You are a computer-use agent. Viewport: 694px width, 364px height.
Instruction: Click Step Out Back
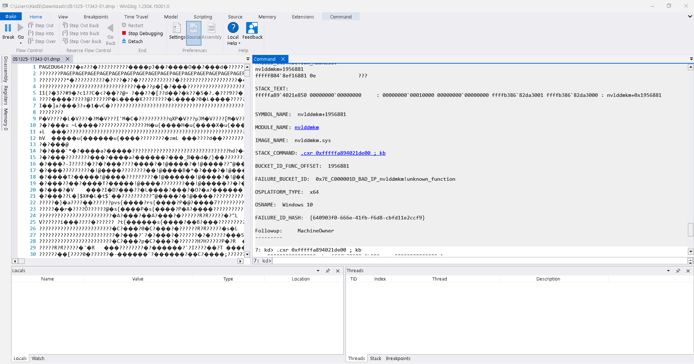click(81, 25)
